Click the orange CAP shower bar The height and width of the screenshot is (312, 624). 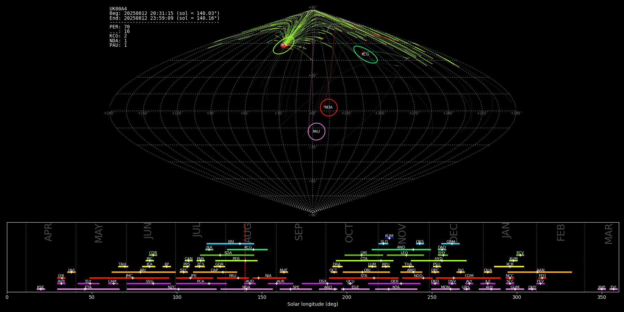click(215, 272)
